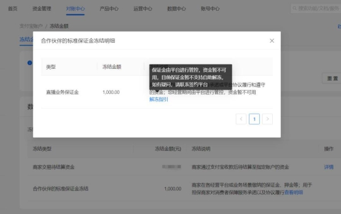Open the 运营中心 menu item
This screenshot has height=214, width=341.
[143, 9]
